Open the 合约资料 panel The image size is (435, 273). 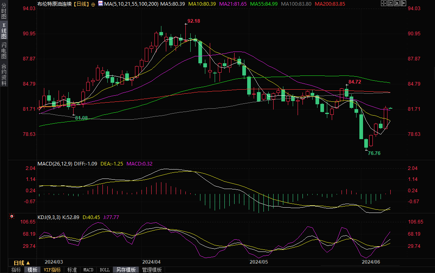[x=4, y=75]
